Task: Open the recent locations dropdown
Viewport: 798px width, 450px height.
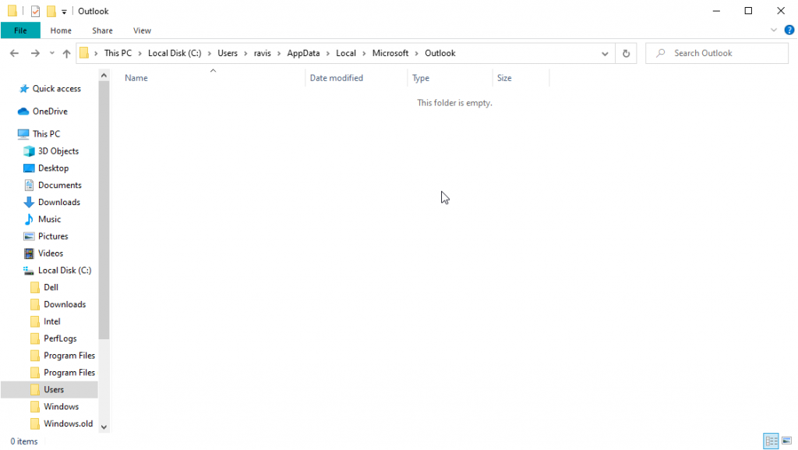Action: point(52,53)
